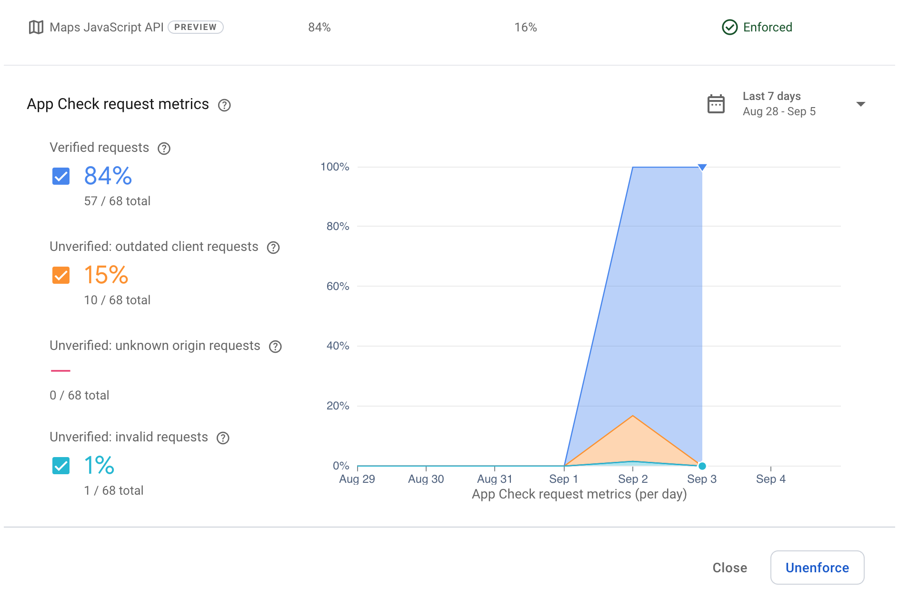Click the outdated client requests help icon
Viewport: 898px width, 598px height.
273,247
